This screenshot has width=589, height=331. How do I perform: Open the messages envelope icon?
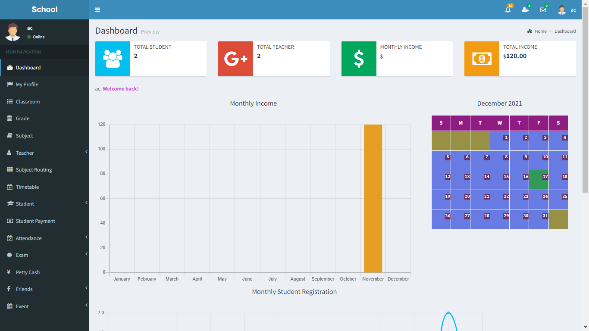coord(543,9)
